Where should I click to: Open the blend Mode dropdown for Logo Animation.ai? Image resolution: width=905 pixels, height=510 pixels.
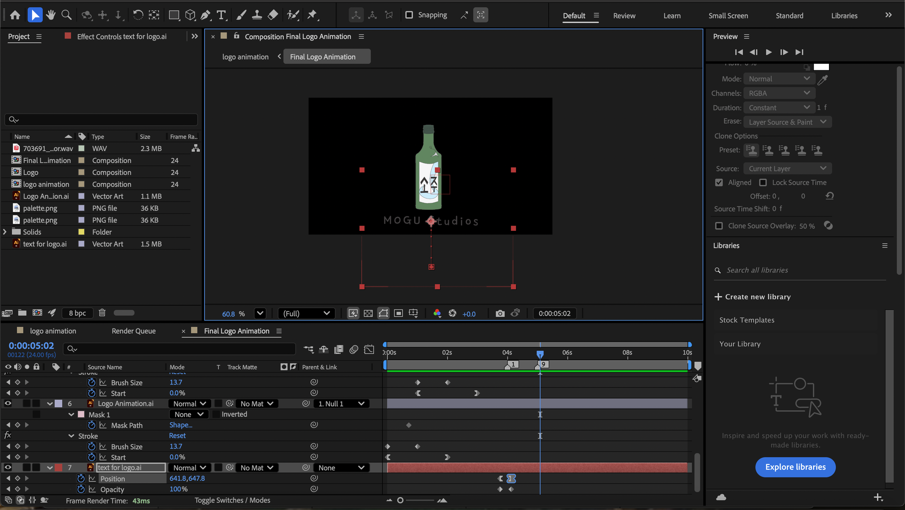point(189,403)
